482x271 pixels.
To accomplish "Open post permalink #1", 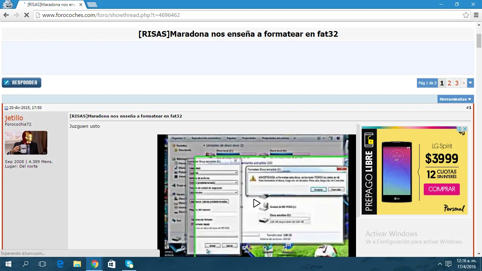I will (469, 108).
